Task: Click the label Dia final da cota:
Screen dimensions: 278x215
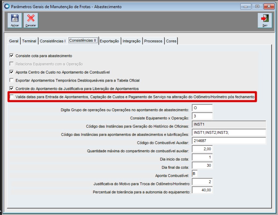Action: tap(175, 168)
